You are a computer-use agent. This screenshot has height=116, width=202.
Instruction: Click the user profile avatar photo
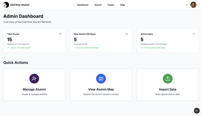tap(193, 5)
